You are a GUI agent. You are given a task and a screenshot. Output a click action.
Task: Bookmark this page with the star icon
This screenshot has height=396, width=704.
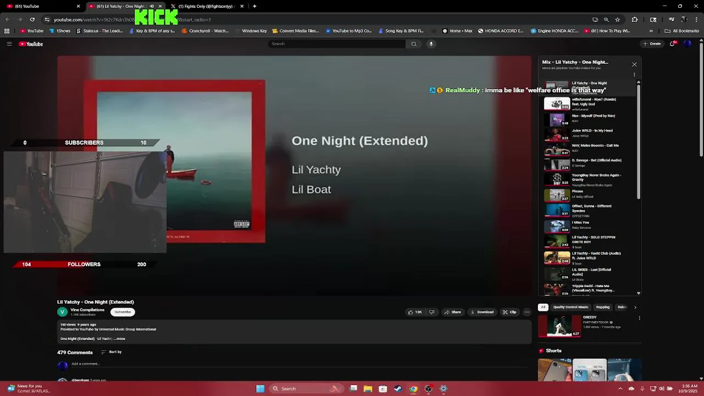tap(617, 19)
